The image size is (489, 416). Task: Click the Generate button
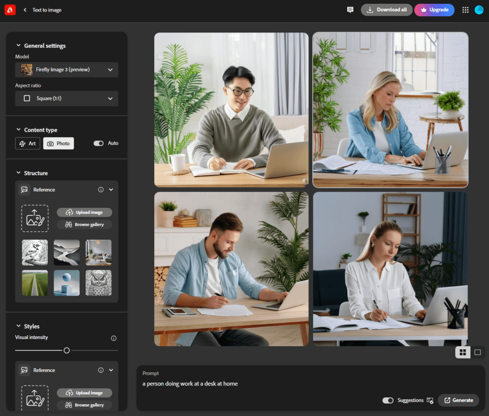click(458, 400)
